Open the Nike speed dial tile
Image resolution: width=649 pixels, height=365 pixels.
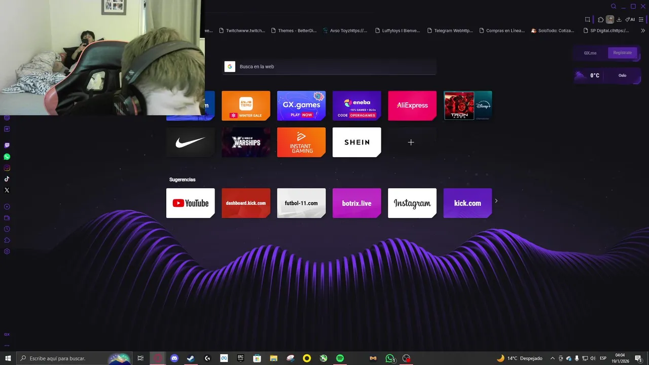[190, 142]
